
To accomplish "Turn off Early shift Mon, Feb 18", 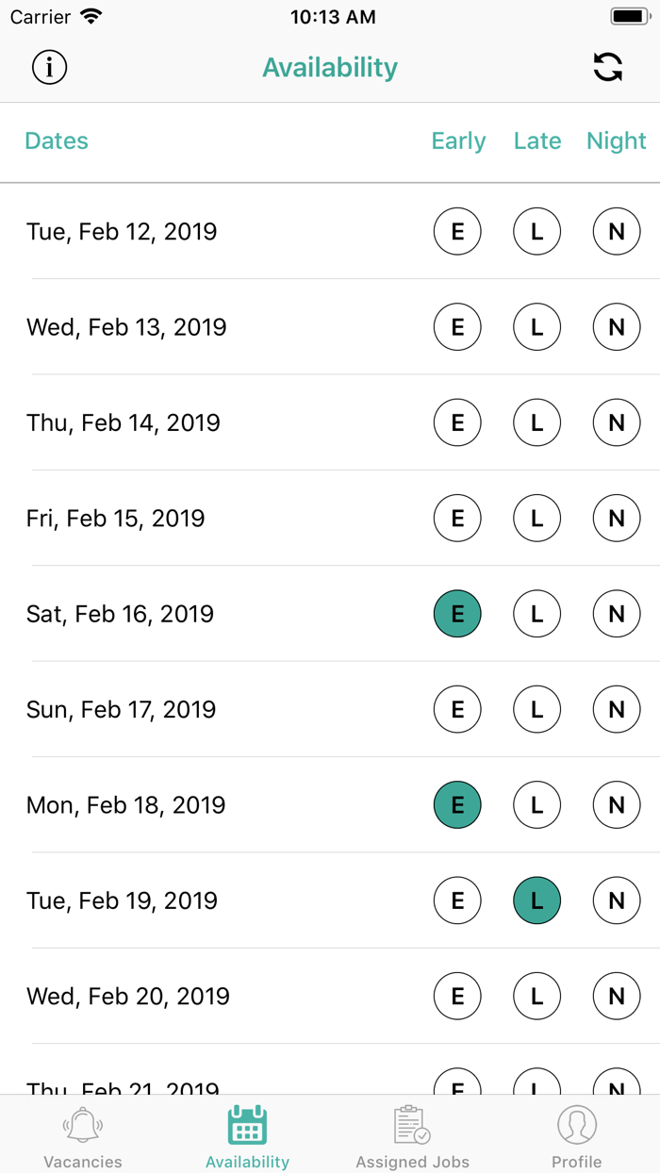I will pyautogui.click(x=457, y=805).
